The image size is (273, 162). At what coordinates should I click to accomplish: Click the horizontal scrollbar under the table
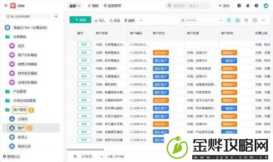[85, 150]
